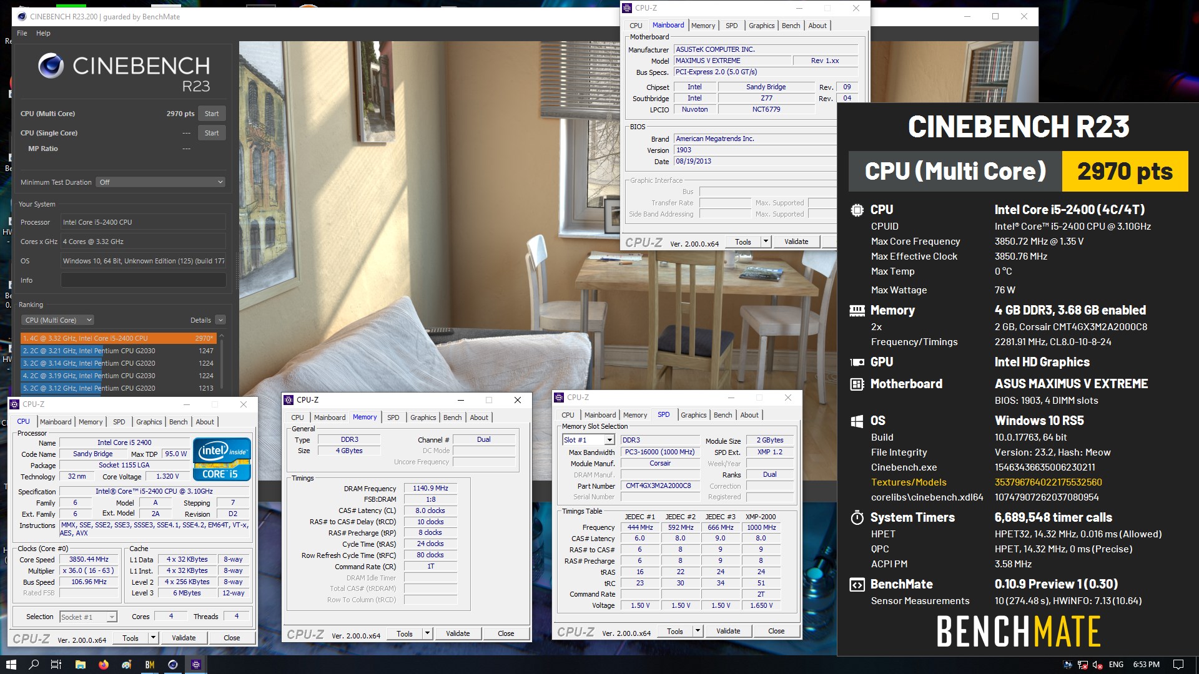Click CPU-Z SPD window title icon
The width and height of the screenshot is (1199, 674).
[559, 398]
